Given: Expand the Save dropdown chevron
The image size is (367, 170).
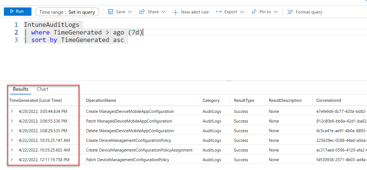Looking at the screenshot, I should [130, 12].
